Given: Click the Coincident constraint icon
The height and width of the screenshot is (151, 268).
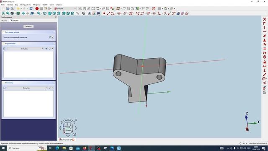Looking at the screenshot, I should click(x=265, y=19).
